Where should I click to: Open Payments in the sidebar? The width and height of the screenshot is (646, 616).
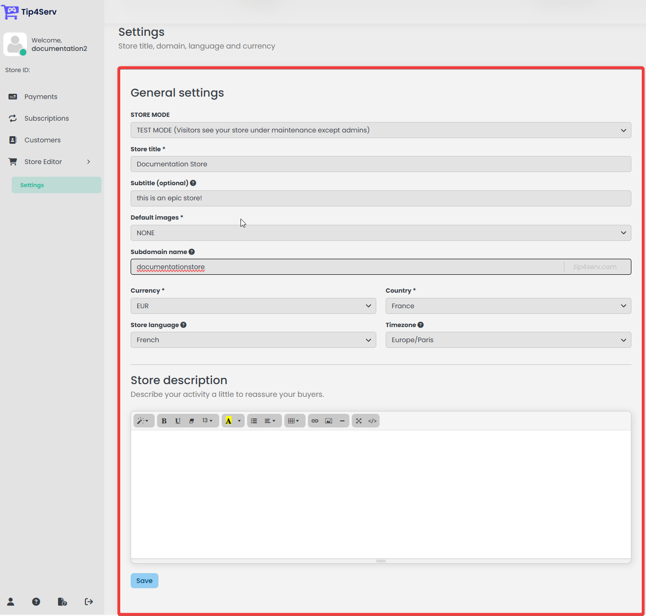[41, 97]
